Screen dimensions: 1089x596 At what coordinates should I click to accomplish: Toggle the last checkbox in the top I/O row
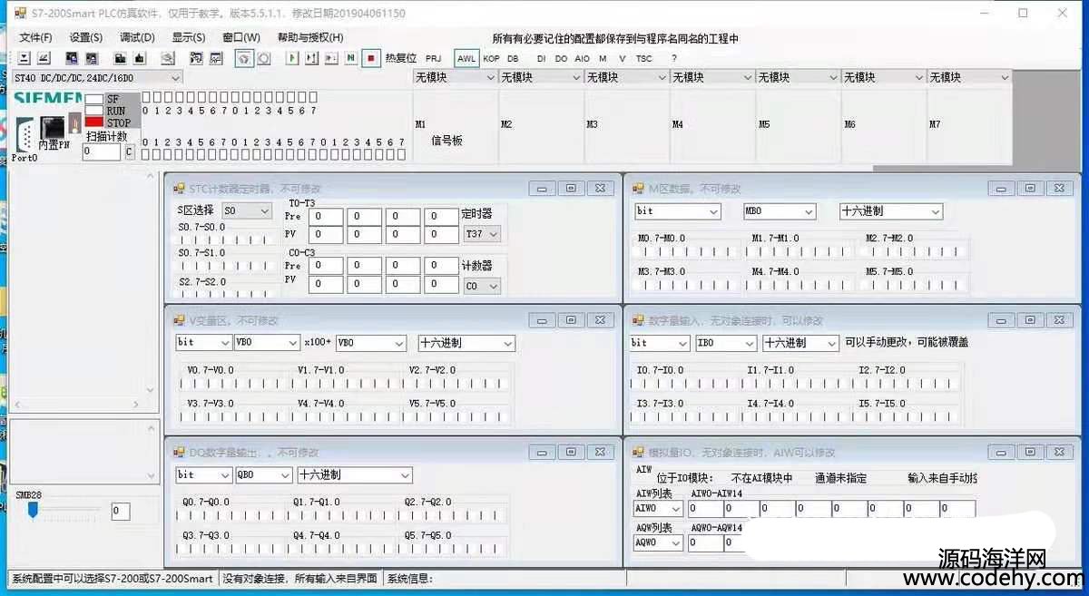pyautogui.click(x=314, y=95)
